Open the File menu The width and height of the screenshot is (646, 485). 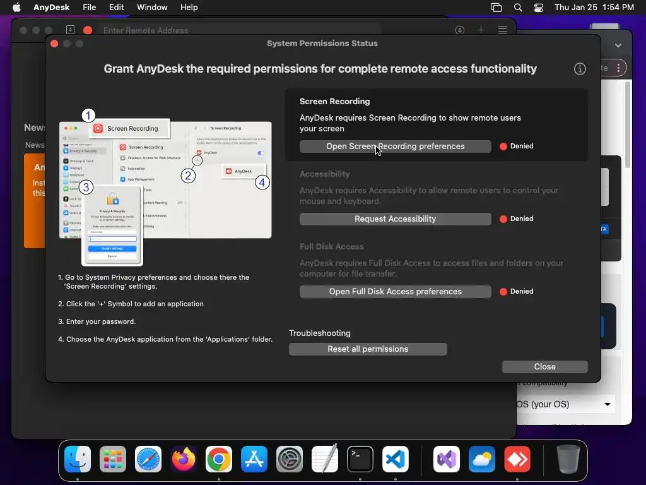tap(89, 8)
